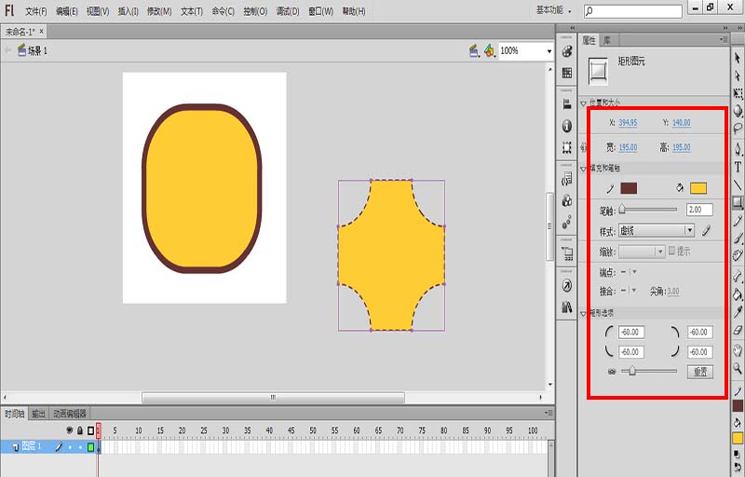The height and width of the screenshot is (477, 745).
Task: Click the 宽 width value 195.00
Action: (628, 147)
